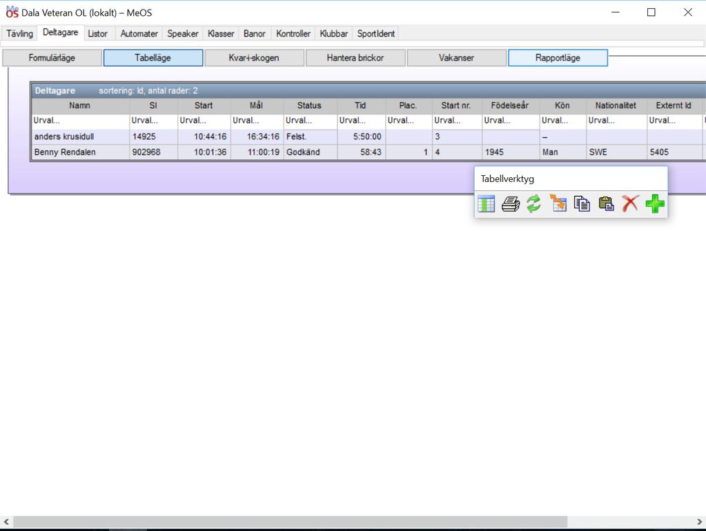Switch to the Tävling tab
This screenshot has height=531, width=706.
point(20,34)
